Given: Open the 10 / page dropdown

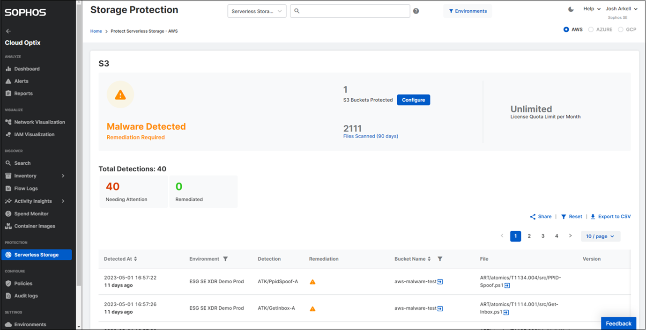Looking at the screenshot, I should click(600, 236).
